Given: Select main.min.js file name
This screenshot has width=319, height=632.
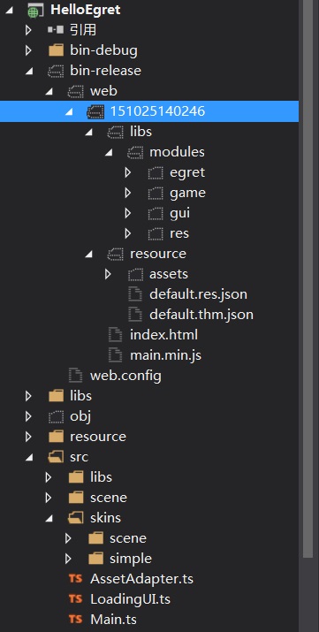Looking at the screenshot, I should (x=165, y=355).
